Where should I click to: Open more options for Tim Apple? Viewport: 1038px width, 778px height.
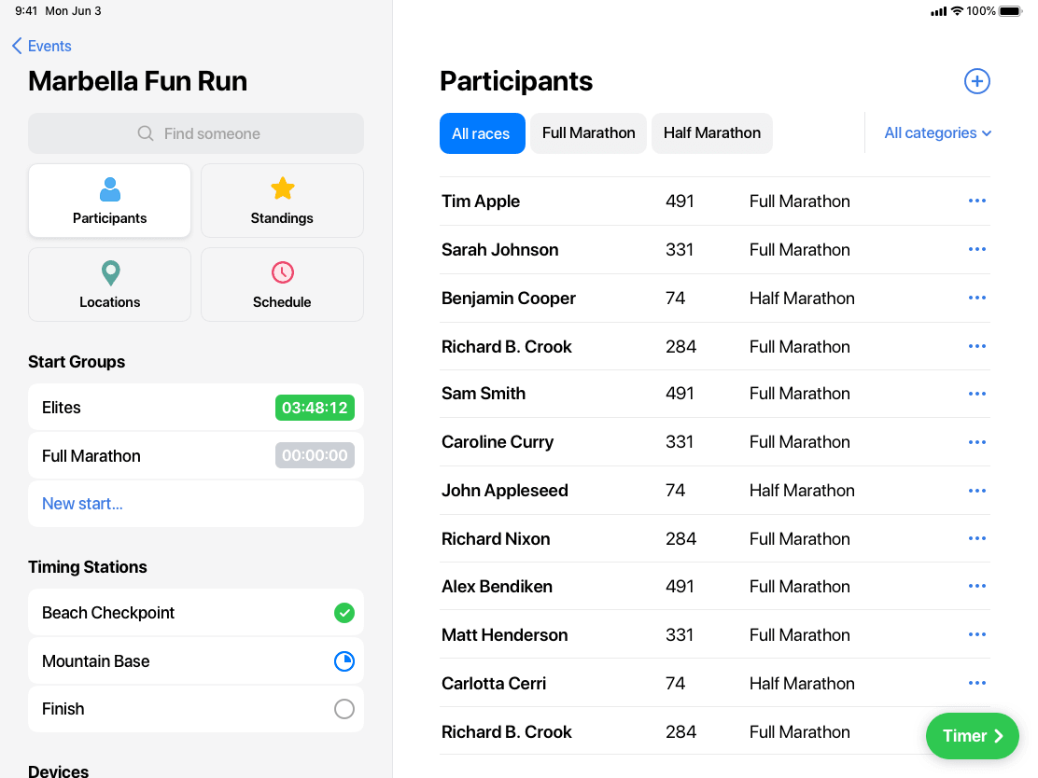[976, 201]
